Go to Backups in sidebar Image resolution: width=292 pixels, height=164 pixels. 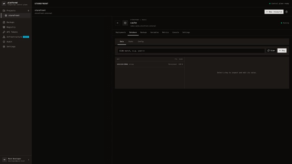[x=16, y=22]
